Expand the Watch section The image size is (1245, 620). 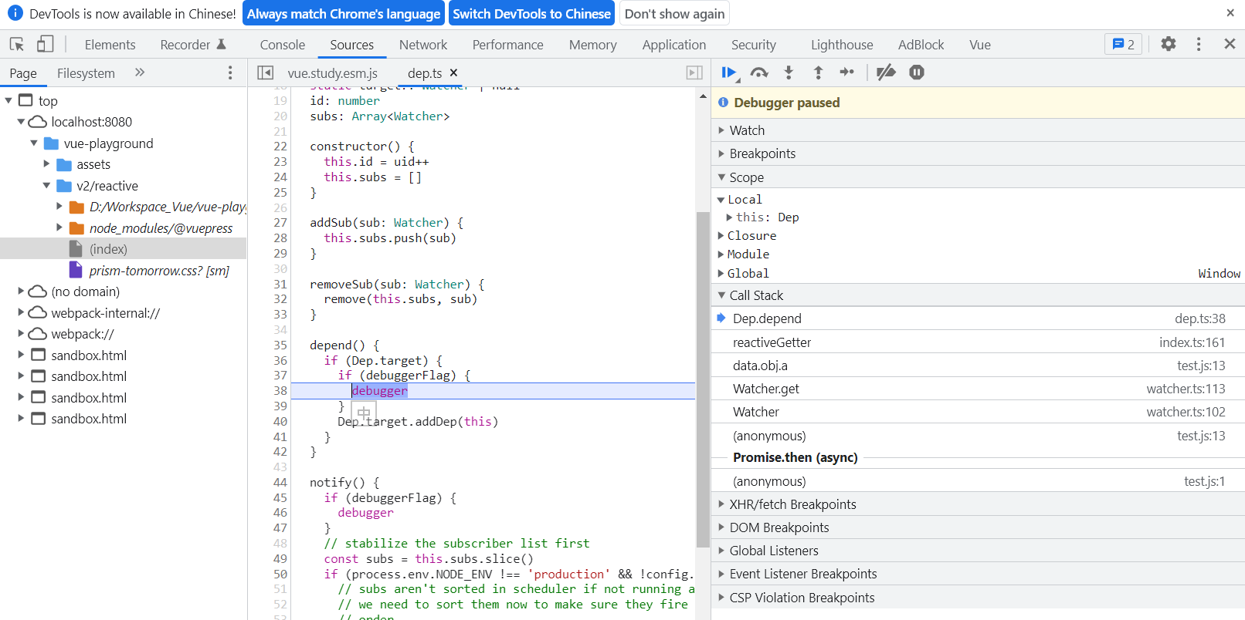pos(747,130)
